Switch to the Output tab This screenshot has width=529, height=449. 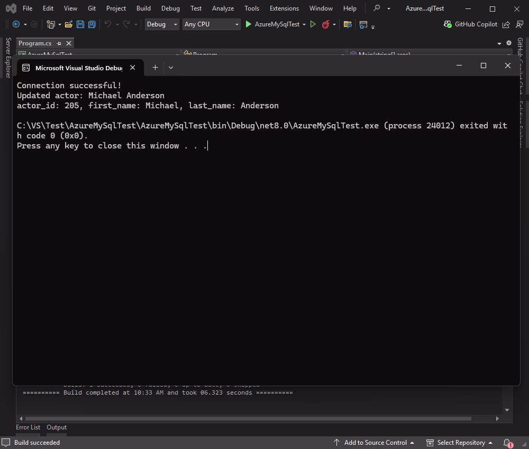point(56,427)
